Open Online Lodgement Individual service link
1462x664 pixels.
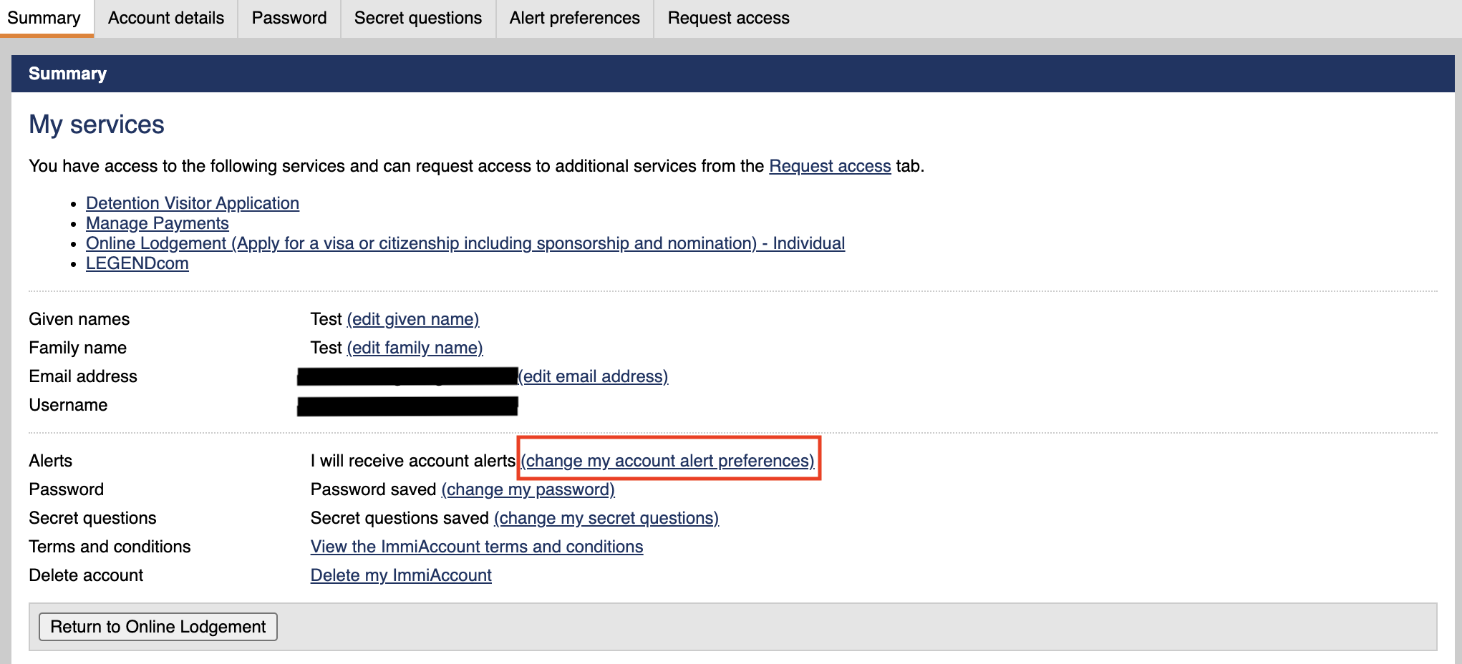pyautogui.click(x=465, y=243)
